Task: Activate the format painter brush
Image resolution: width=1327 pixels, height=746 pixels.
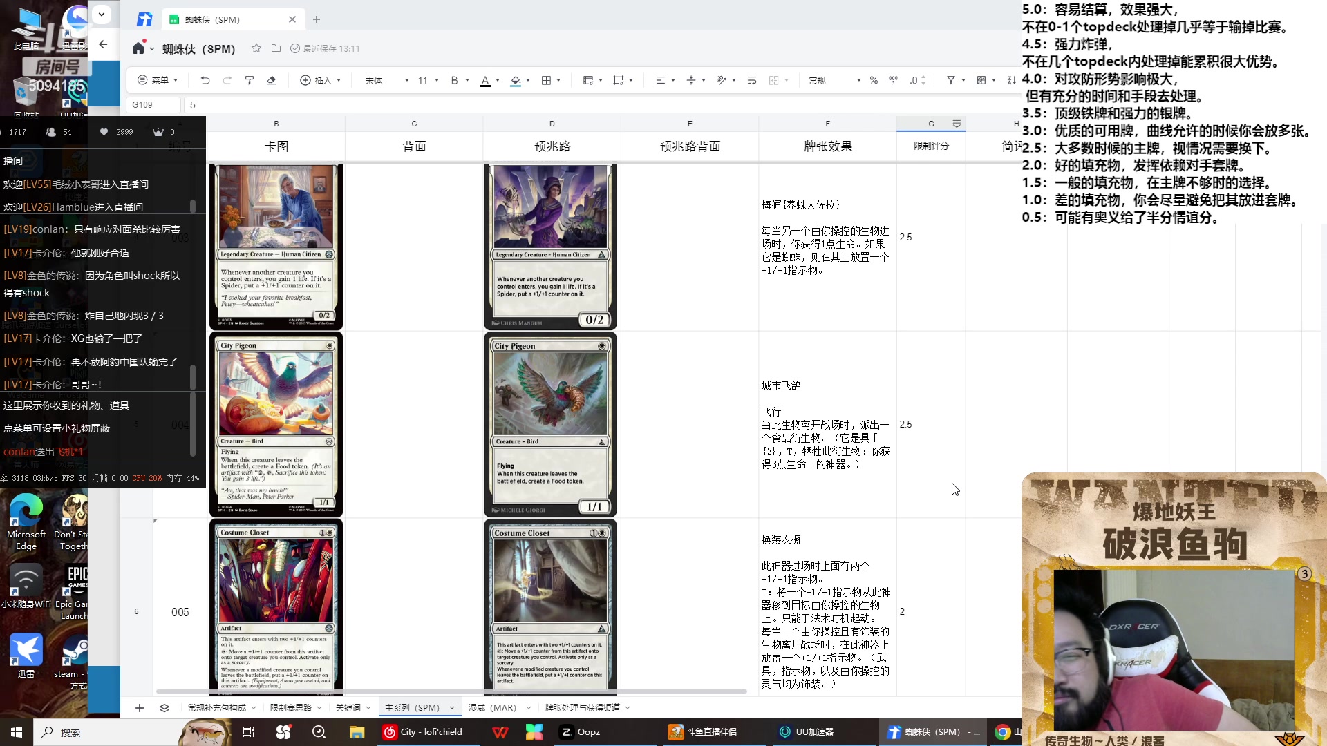Action: coord(250,80)
